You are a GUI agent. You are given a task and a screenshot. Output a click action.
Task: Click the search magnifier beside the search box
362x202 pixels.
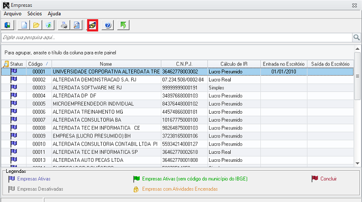point(357,38)
